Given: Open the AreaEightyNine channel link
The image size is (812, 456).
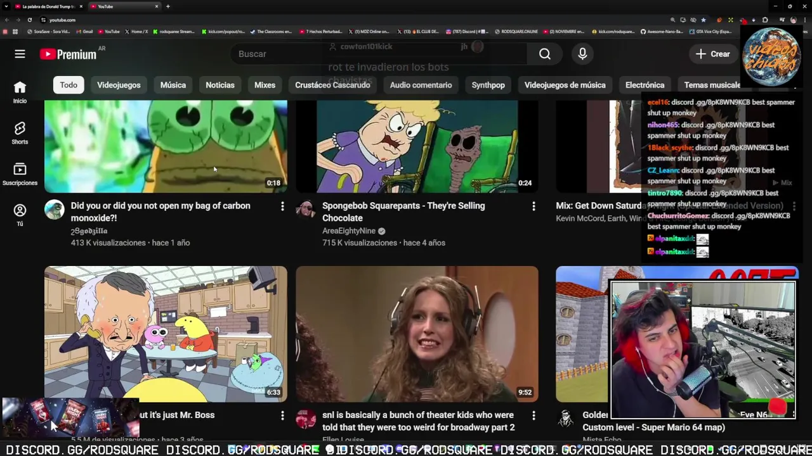Looking at the screenshot, I should [349, 231].
